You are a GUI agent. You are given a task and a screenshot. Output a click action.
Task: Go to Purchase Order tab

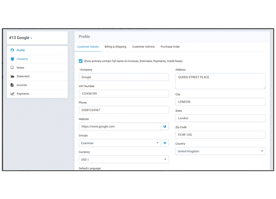tap(170, 47)
